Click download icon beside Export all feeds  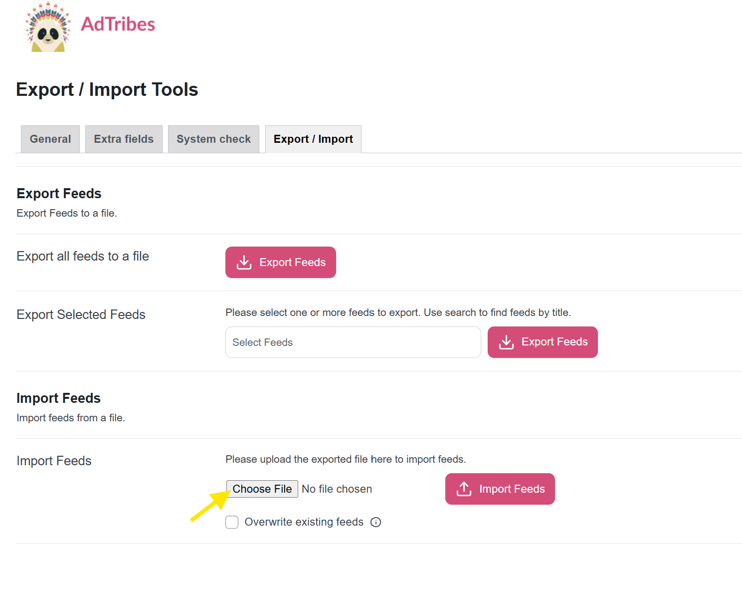point(244,263)
